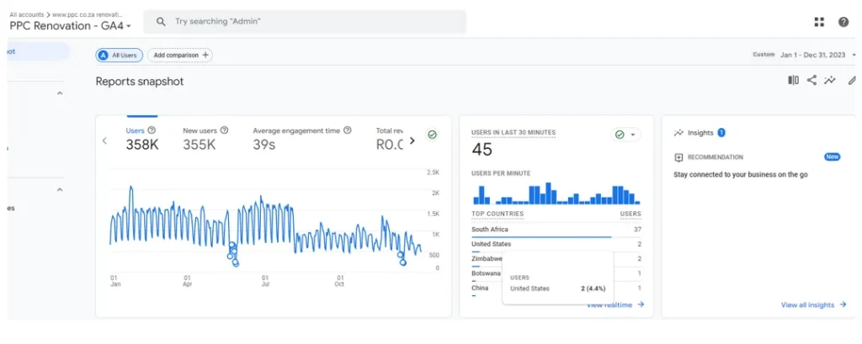This screenshot has height=344, width=862.
Task: Click the search bar field
Action: point(304,22)
